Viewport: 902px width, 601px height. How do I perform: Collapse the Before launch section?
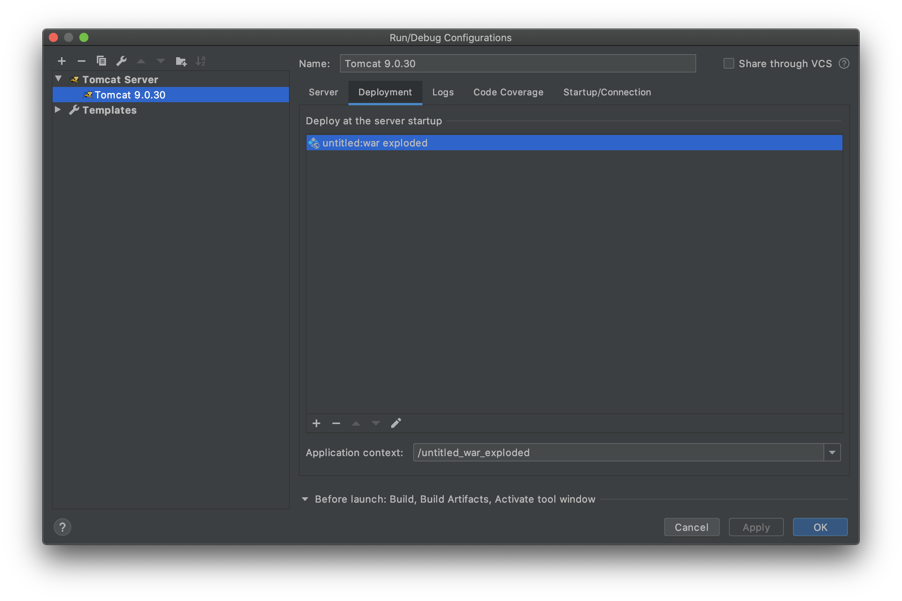[305, 499]
